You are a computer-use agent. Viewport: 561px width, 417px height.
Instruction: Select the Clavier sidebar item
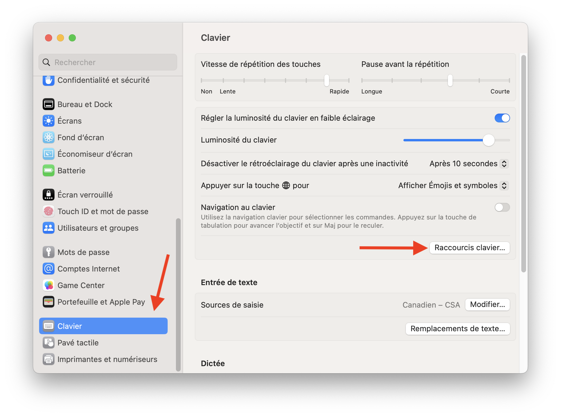[x=103, y=326]
